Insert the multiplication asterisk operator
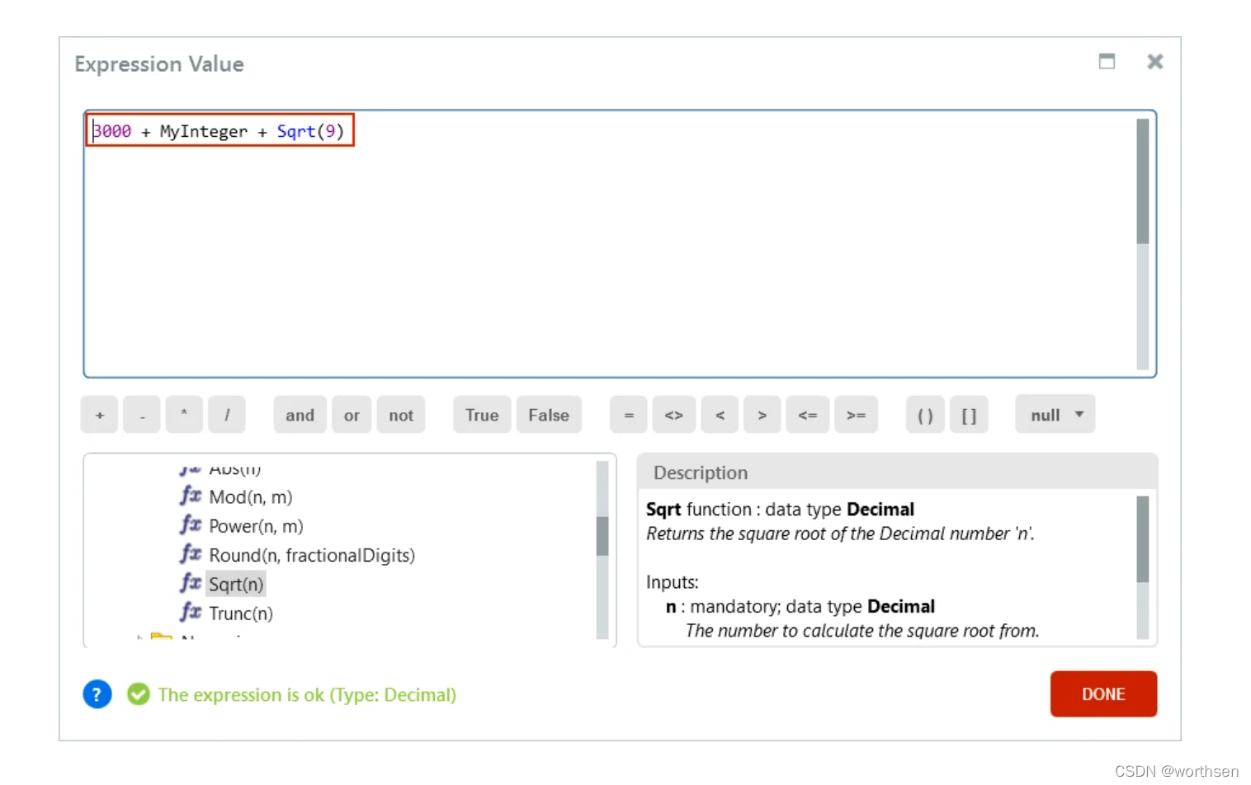The height and width of the screenshot is (785, 1251). click(184, 415)
